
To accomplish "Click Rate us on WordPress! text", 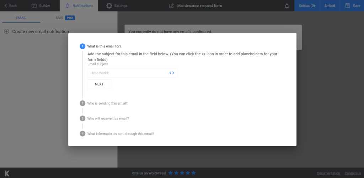I will pyautogui.click(x=149, y=173).
